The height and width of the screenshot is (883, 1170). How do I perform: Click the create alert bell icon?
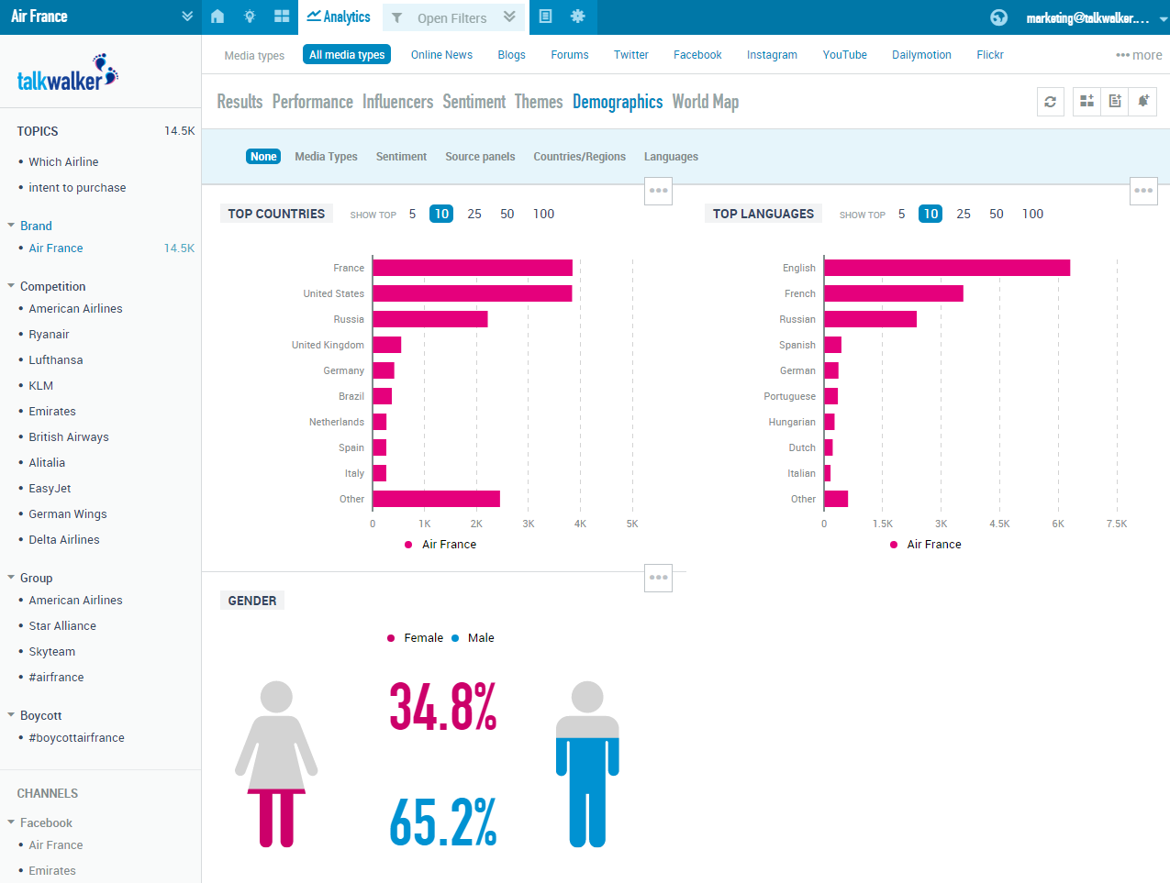click(x=1143, y=102)
